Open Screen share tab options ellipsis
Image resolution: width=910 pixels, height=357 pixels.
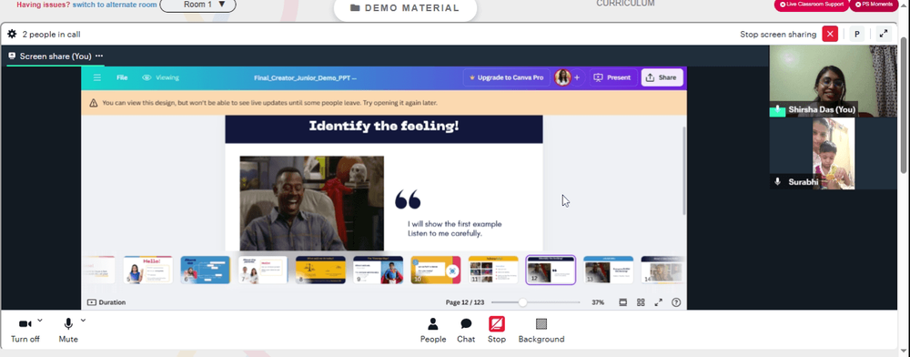point(99,56)
